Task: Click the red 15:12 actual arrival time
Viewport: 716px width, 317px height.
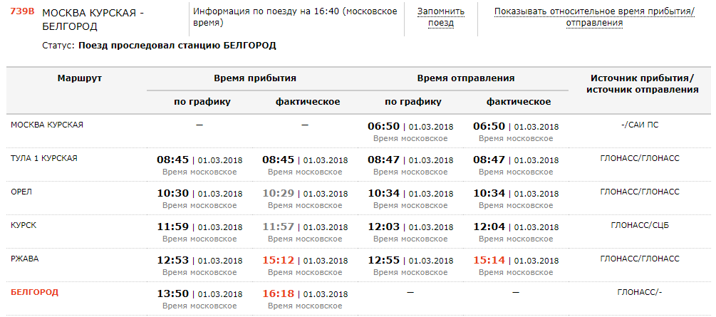Action: (278, 259)
